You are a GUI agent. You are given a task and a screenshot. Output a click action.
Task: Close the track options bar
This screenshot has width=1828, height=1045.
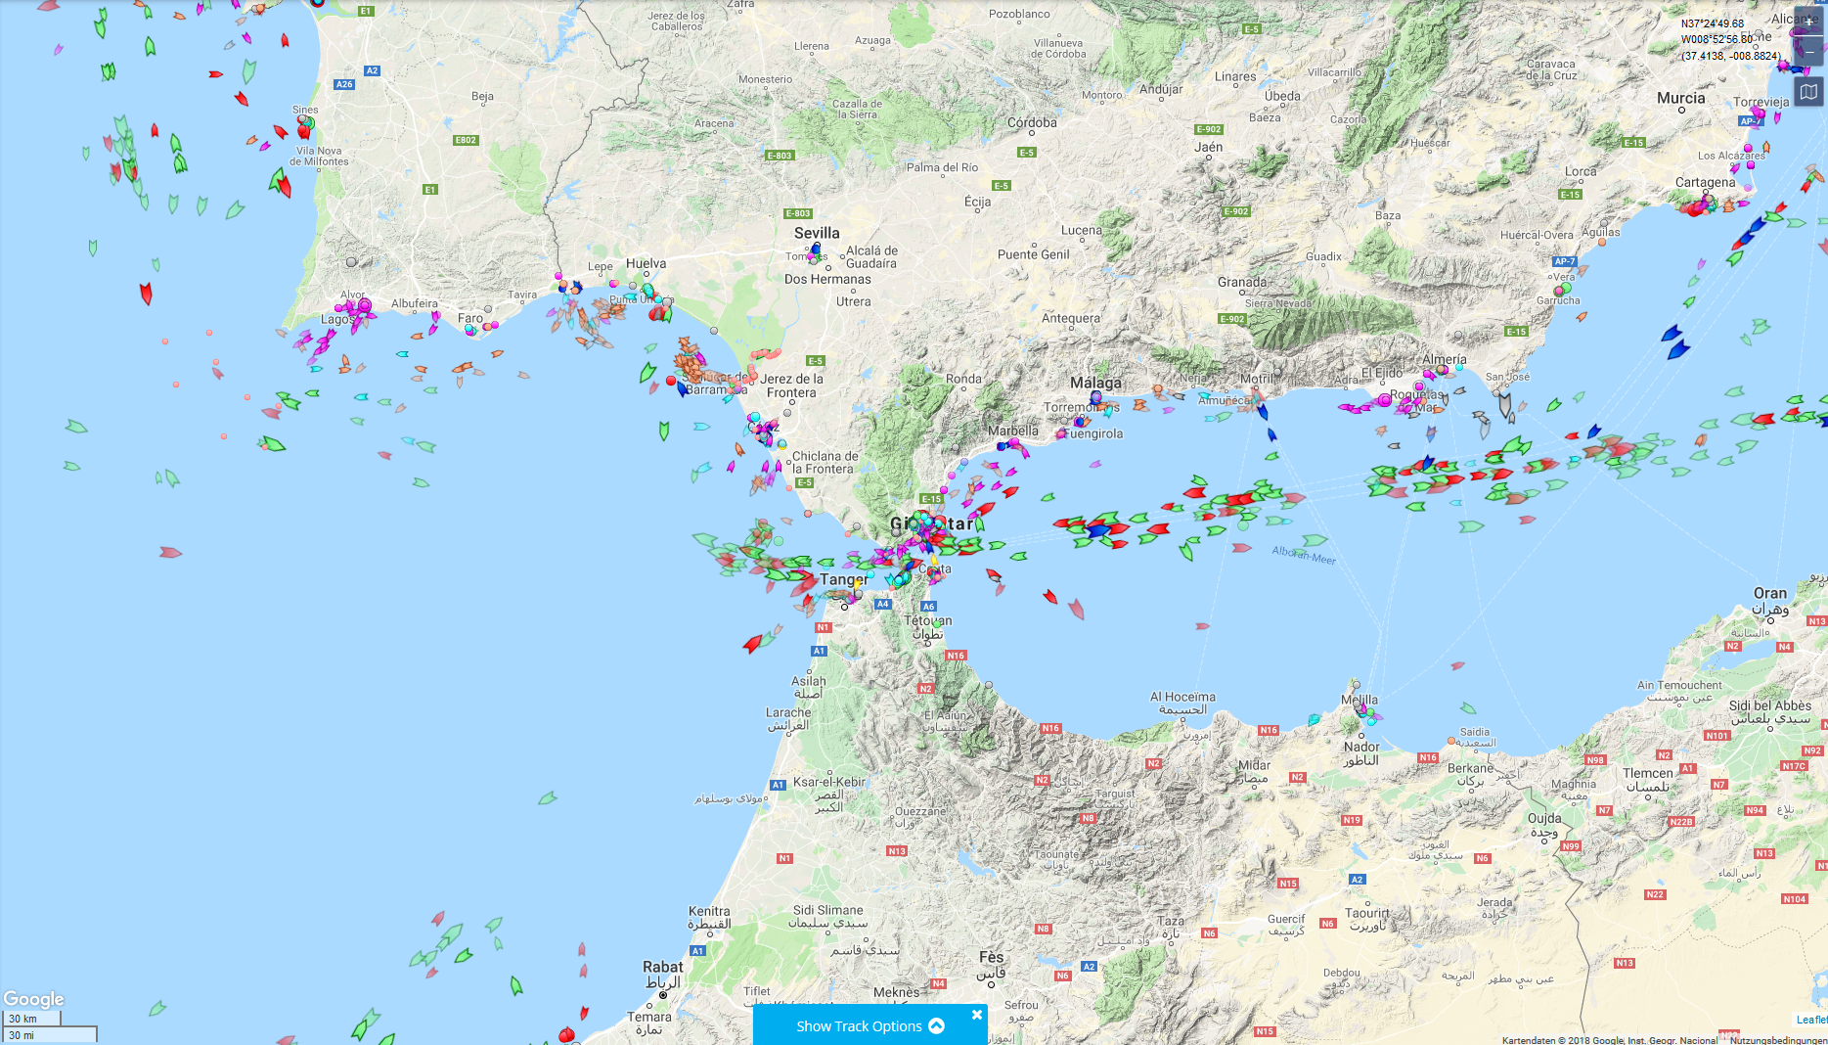[976, 1015]
